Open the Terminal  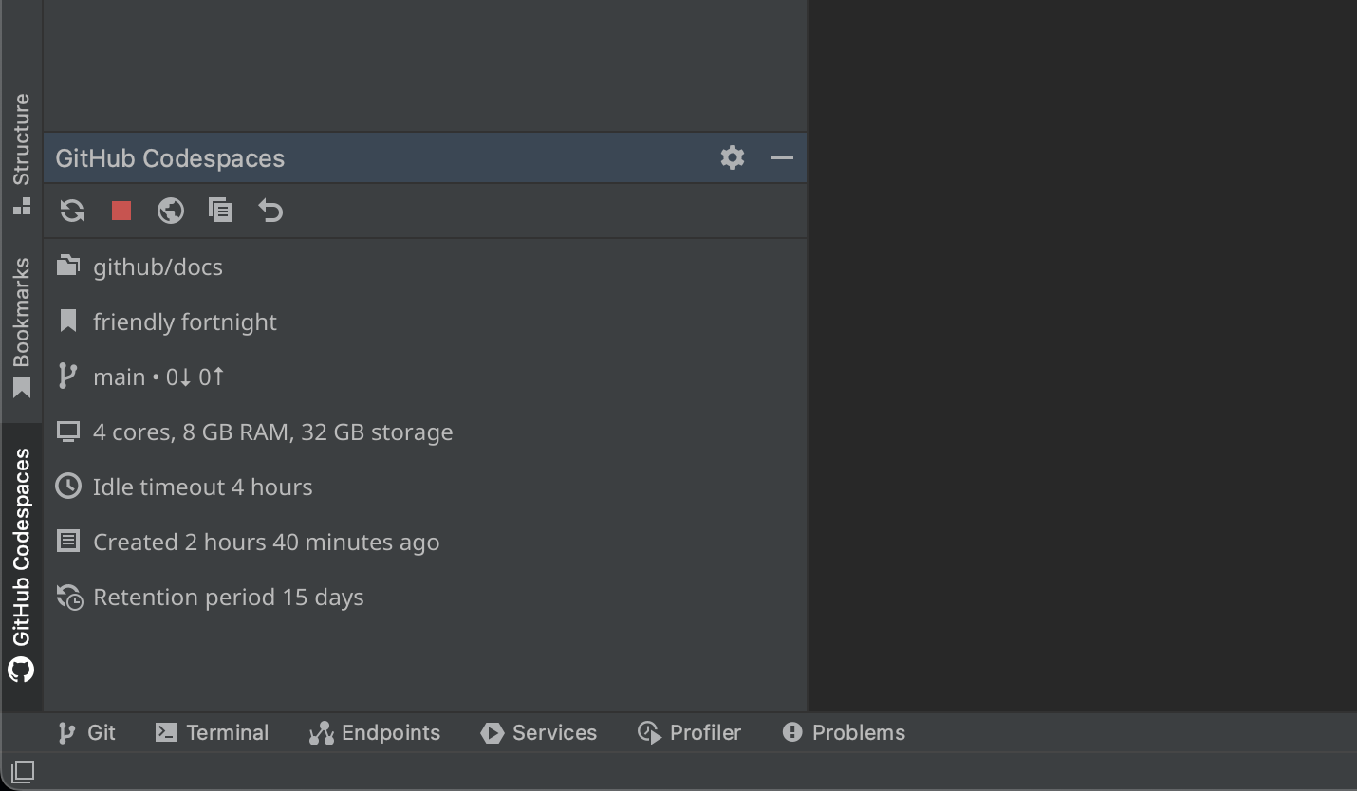(211, 732)
